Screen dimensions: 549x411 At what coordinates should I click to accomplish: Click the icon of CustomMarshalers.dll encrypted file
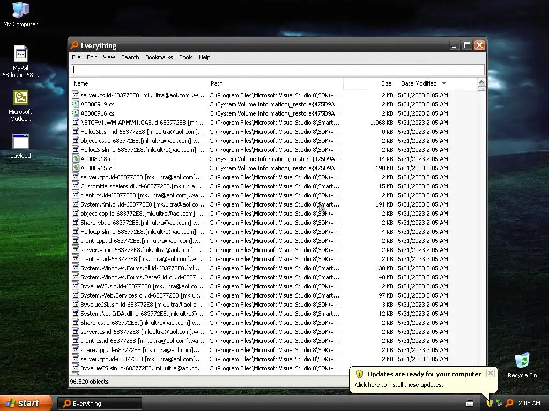point(75,186)
